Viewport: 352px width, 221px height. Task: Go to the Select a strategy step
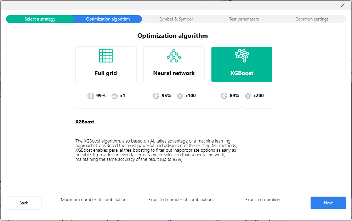(x=40, y=19)
